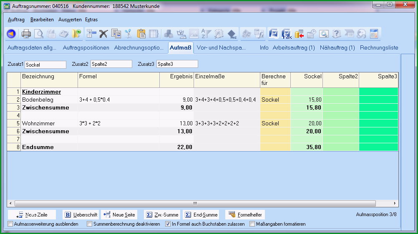The image size is (418, 234).
Task: Enable Maßangaben formatieren checkbox
Action: tap(252, 224)
